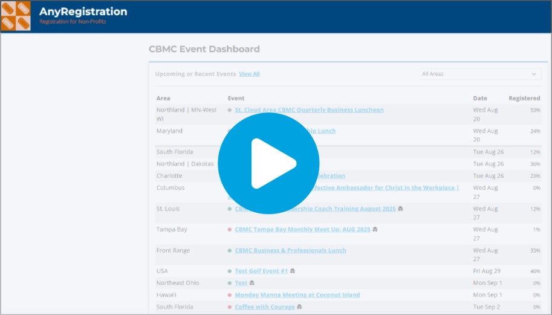Open St. Cloud Area CBMC Quarterly Business Luncheon
Viewport: 552px width, 315px height.
pos(309,110)
